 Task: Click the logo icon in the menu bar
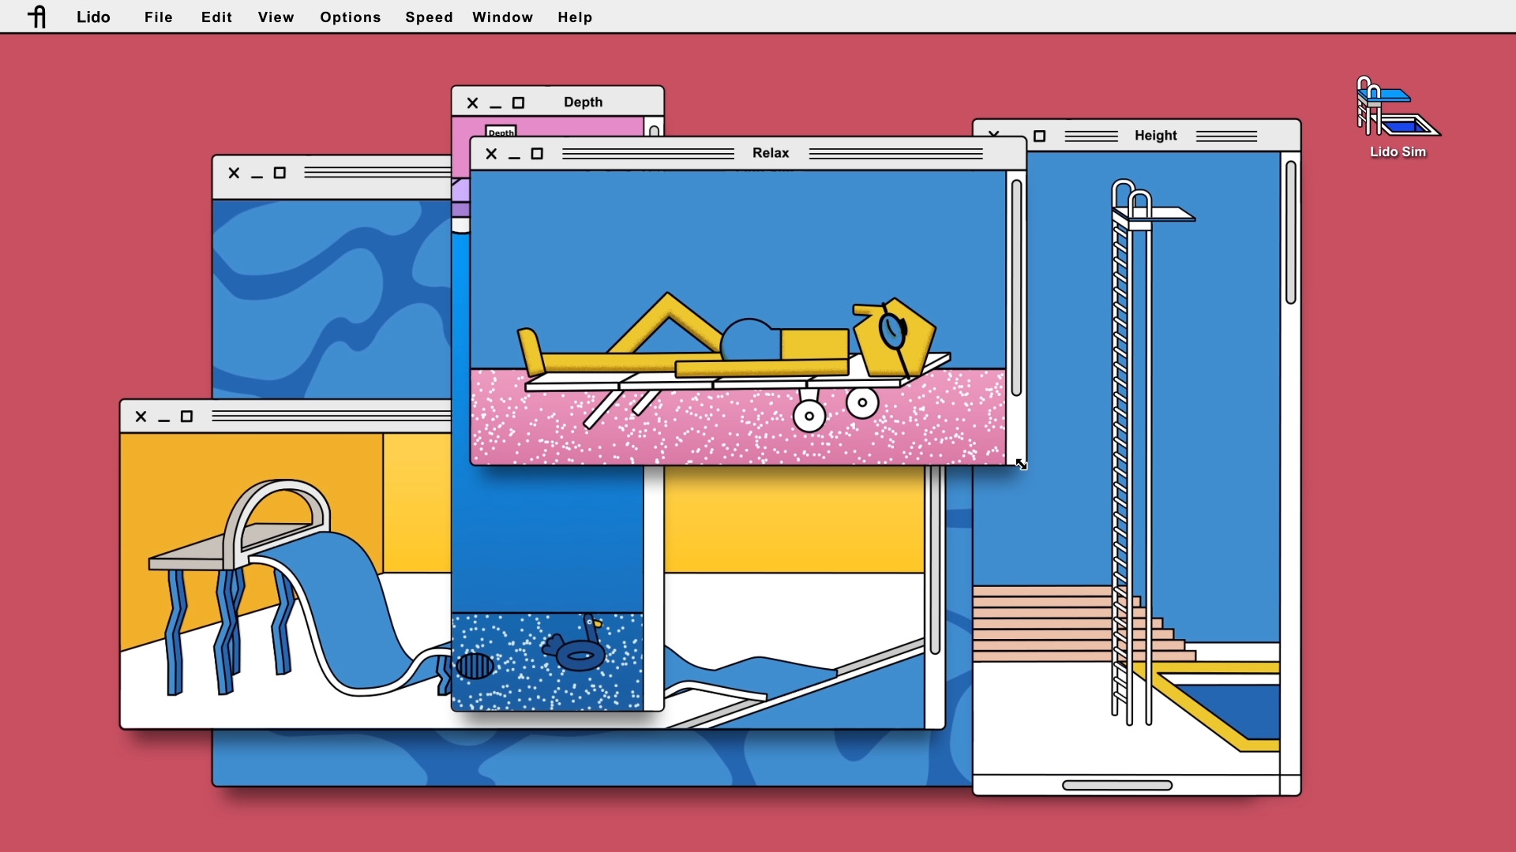pos(37,17)
